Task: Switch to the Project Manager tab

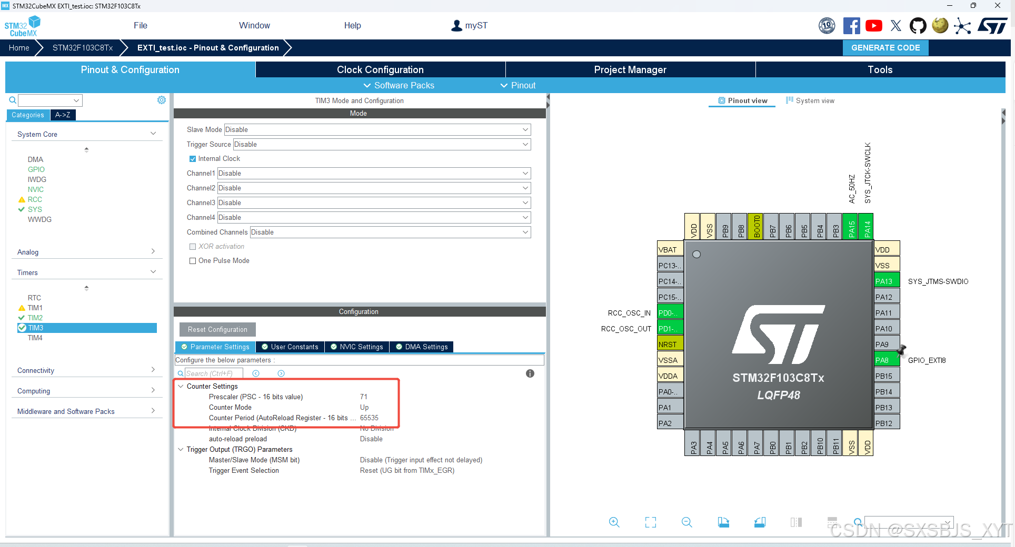Action: [x=630, y=70]
